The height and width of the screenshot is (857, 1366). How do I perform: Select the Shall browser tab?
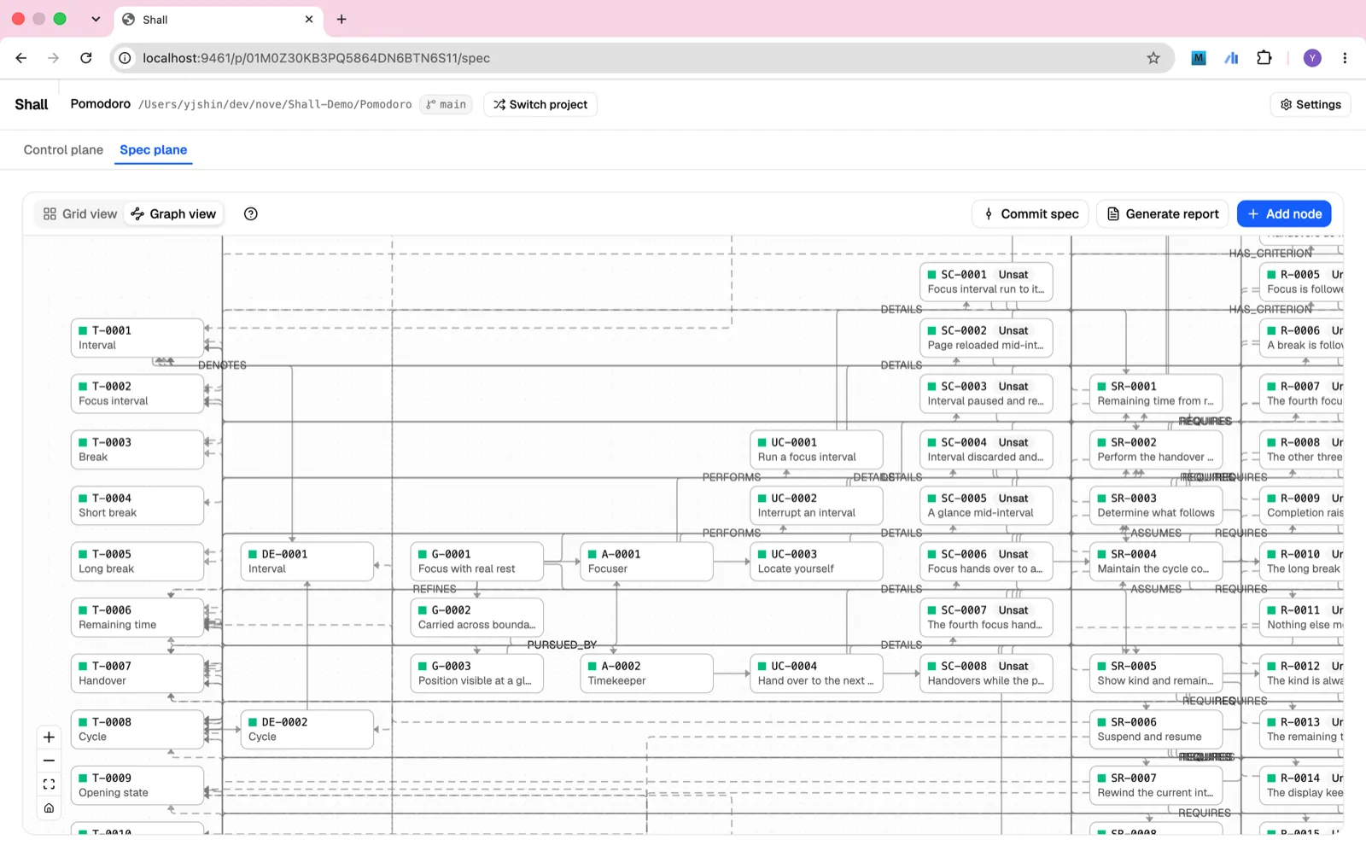click(218, 19)
